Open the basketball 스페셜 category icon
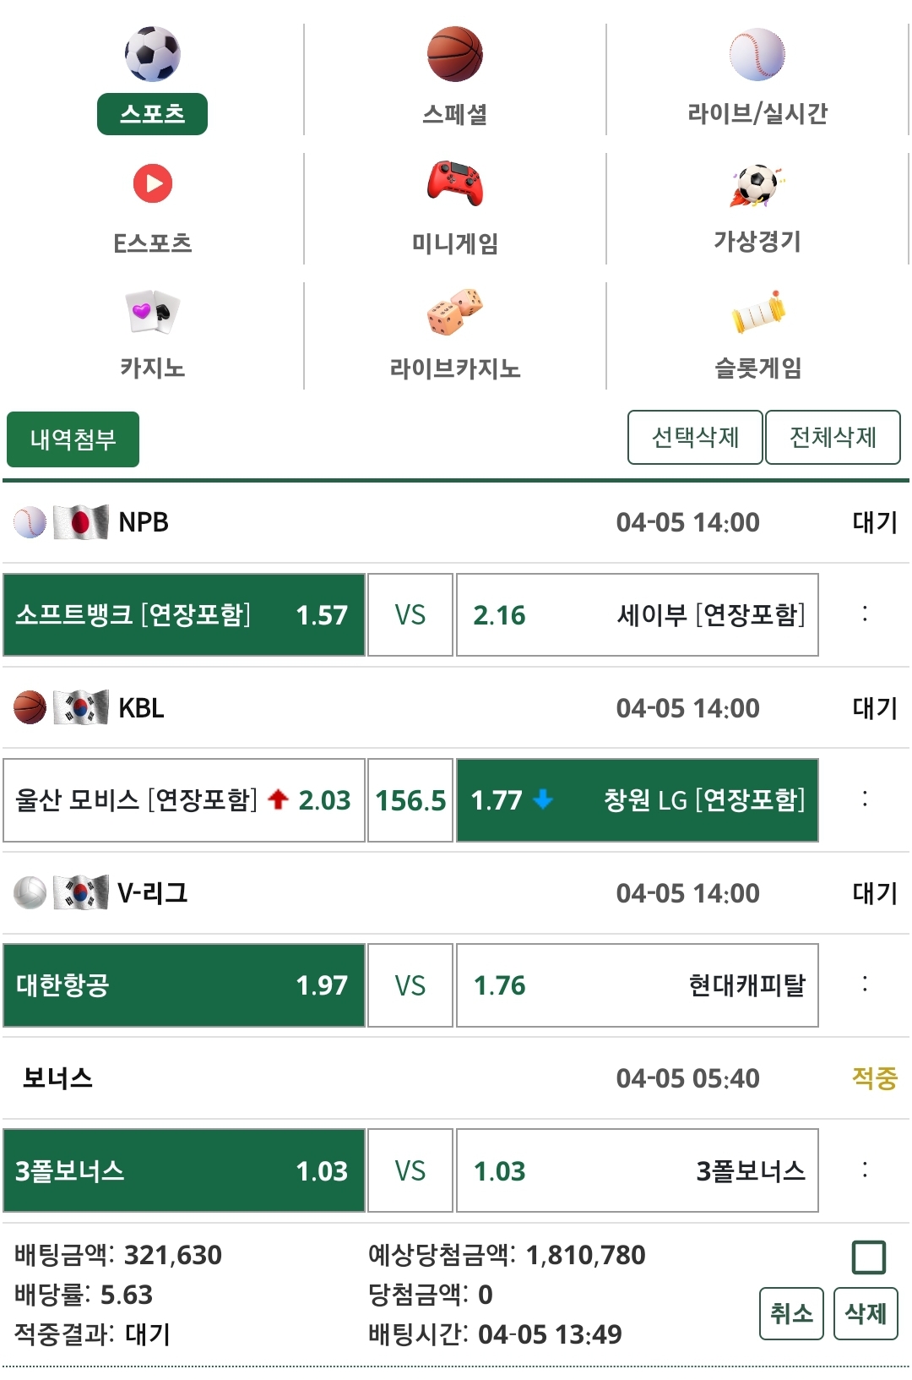This screenshot has width=912, height=1380. pyautogui.click(x=454, y=54)
